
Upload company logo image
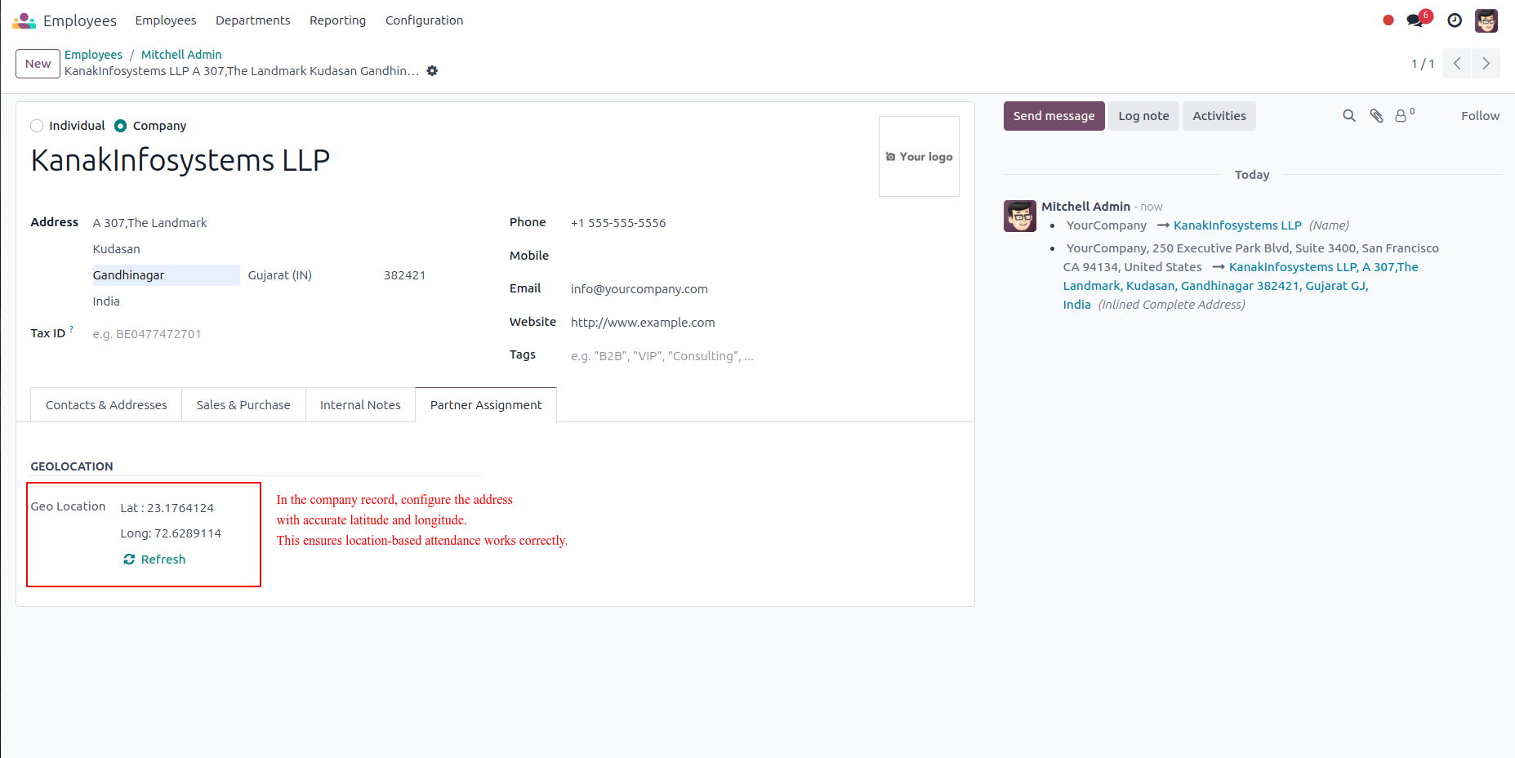(x=919, y=156)
